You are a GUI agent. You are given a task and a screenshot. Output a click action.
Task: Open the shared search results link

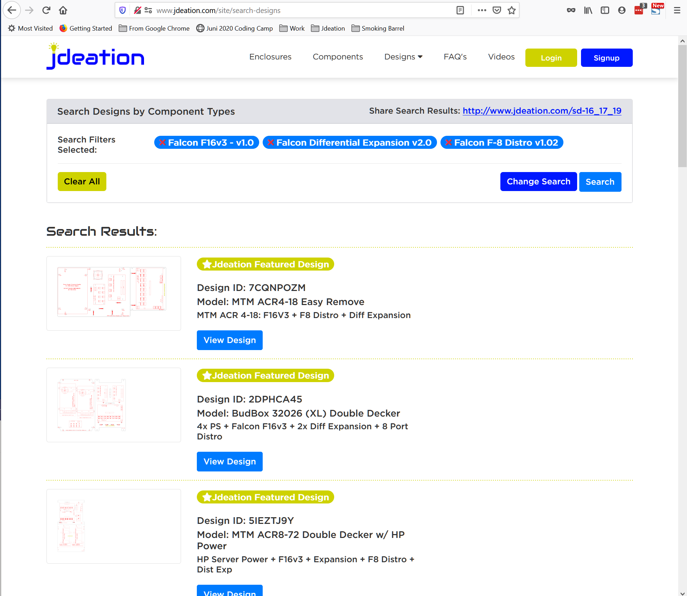(542, 111)
